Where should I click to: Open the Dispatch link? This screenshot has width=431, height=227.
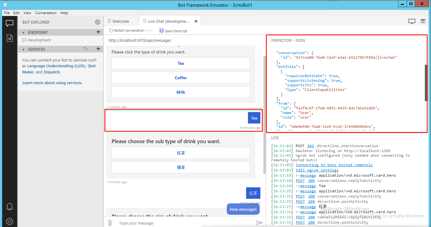[52, 72]
